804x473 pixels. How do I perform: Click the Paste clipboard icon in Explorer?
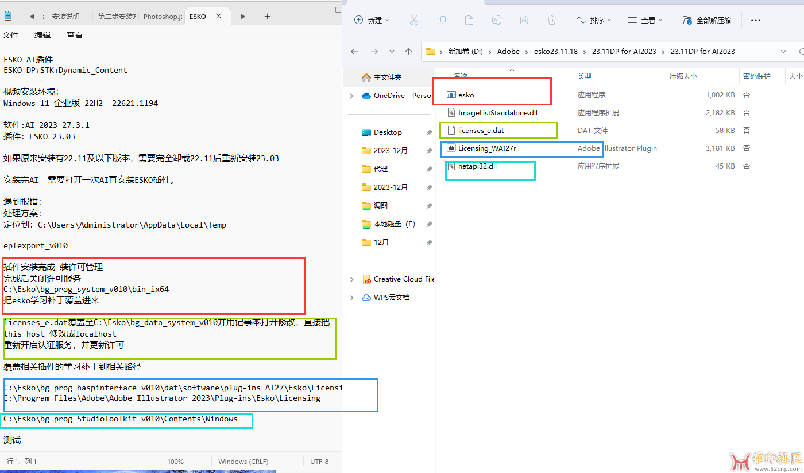[469, 20]
